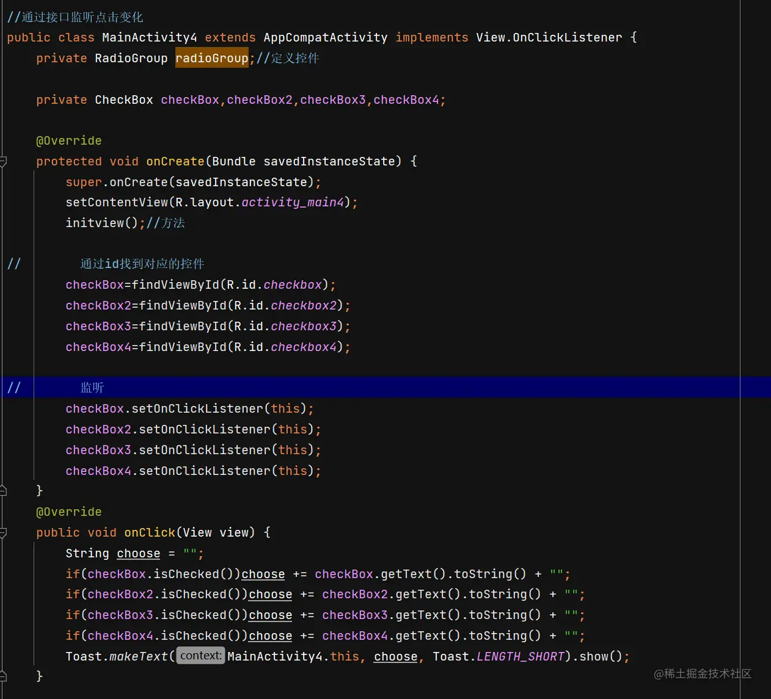Click activity_main4 layout reference

click(293, 202)
